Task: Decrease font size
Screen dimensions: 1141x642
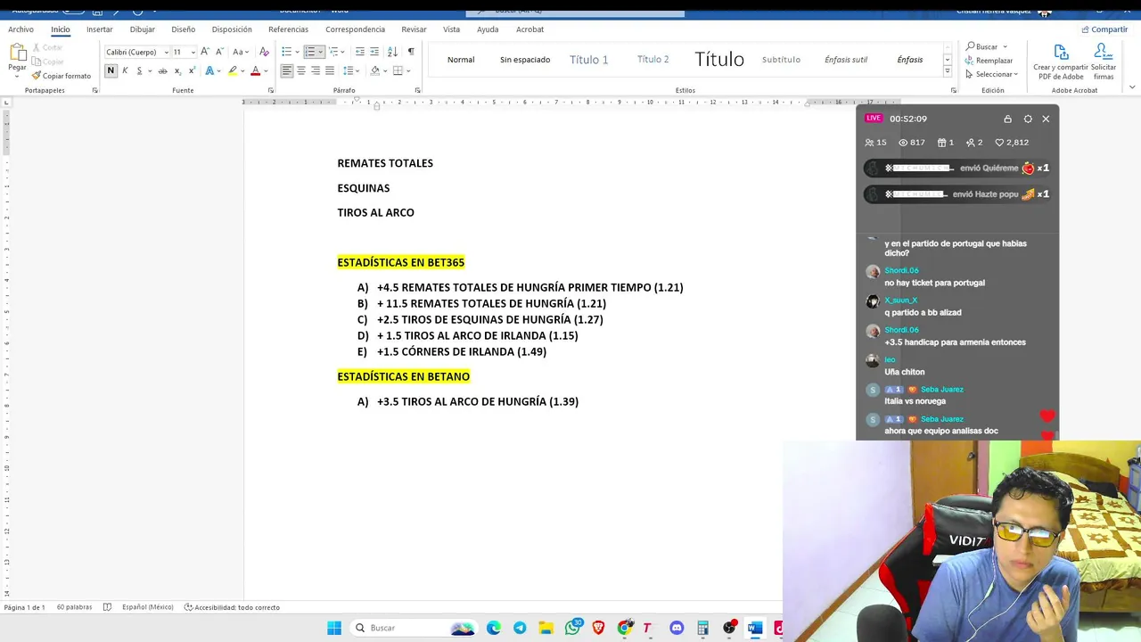Action: 219,52
